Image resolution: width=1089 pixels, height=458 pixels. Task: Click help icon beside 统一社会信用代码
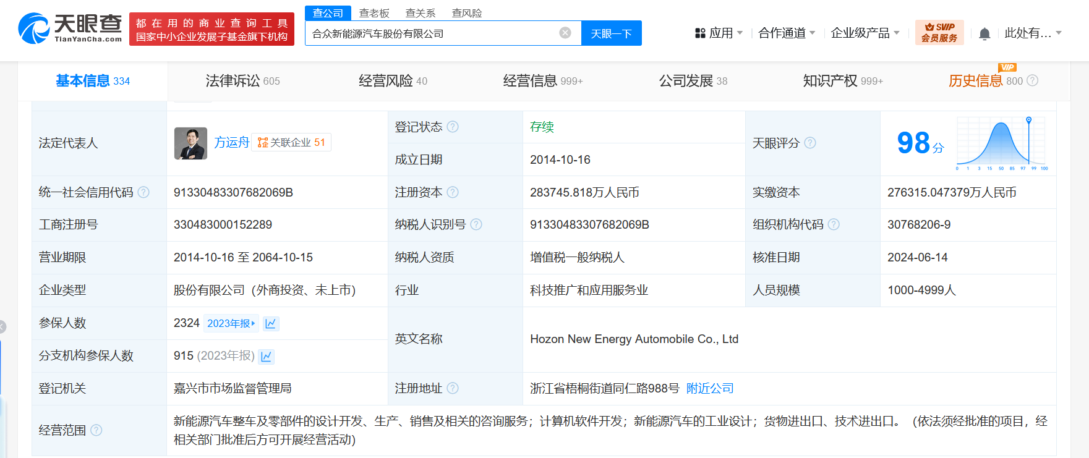point(143,192)
